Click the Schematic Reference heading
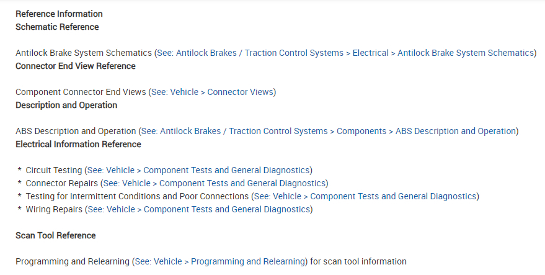This screenshot has height=275, width=545. pos(57,27)
